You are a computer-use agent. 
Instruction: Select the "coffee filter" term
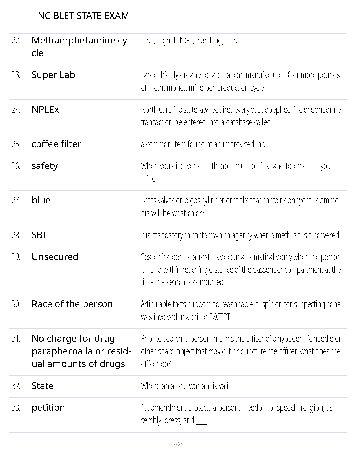pyautogui.click(x=56, y=144)
